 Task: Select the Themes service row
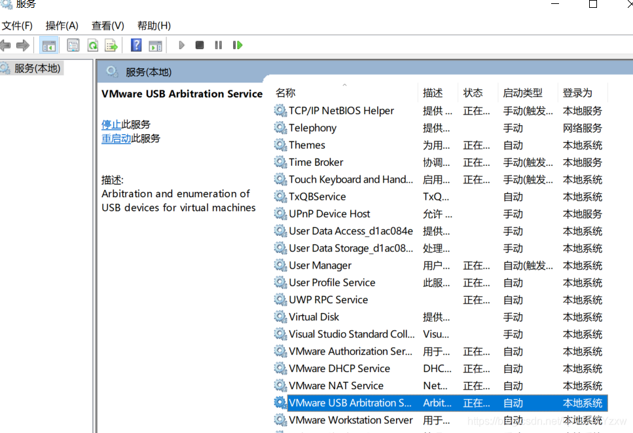(x=440, y=145)
